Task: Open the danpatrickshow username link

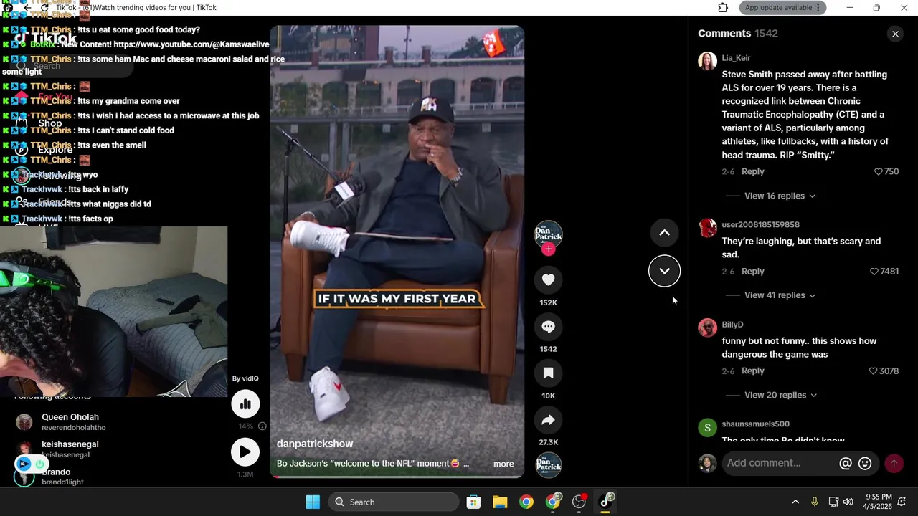Action: click(x=315, y=444)
